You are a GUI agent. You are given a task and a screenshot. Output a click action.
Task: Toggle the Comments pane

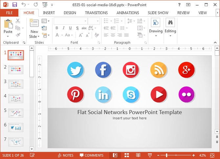(92, 155)
